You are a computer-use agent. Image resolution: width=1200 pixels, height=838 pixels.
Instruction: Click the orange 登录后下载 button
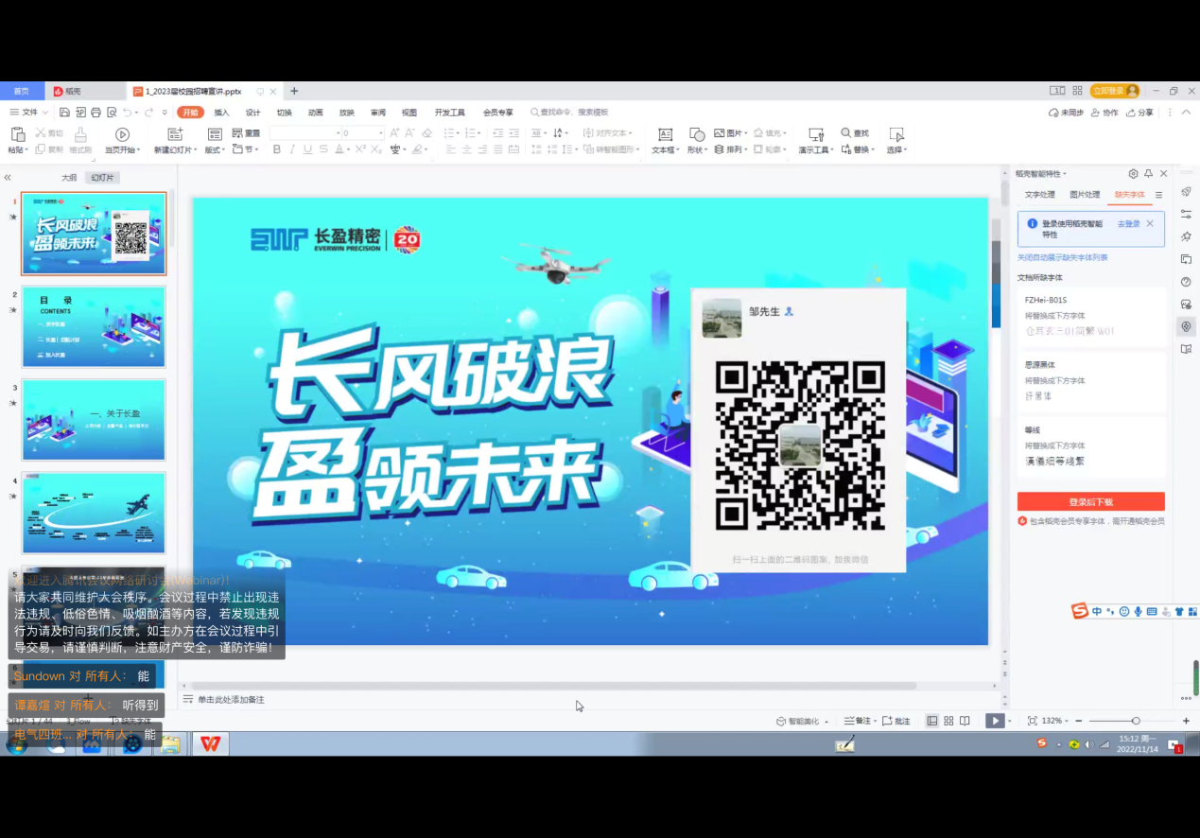[x=1090, y=502]
